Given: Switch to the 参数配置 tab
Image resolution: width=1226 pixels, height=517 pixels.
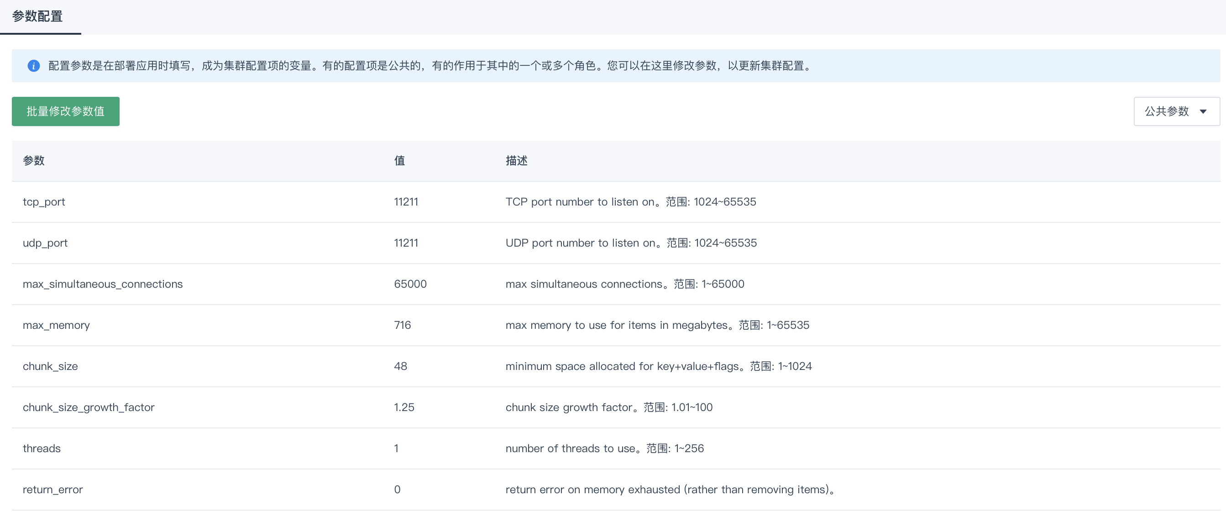Looking at the screenshot, I should click(37, 16).
